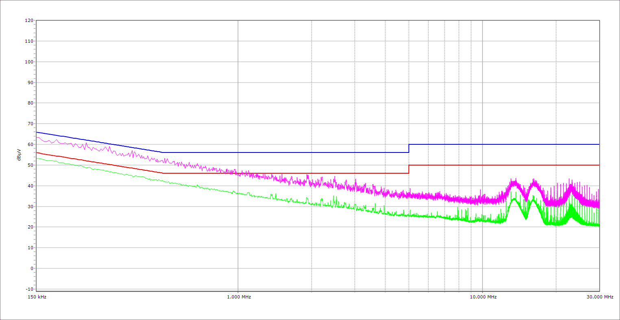Click the 100 y-axis tick label
This screenshot has height=320, width=620.
point(29,62)
